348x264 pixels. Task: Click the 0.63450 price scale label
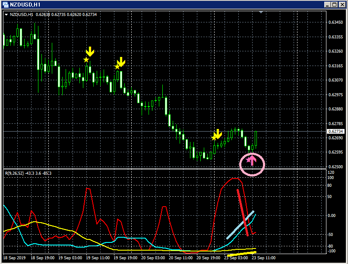point(335,22)
